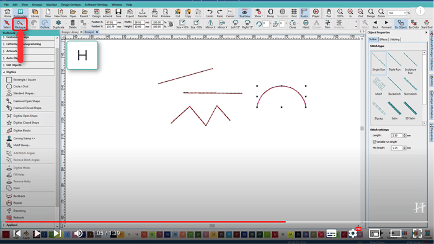434x244 pixels.
Task: Switch to the Effects properties tab
Action: (383, 40)
